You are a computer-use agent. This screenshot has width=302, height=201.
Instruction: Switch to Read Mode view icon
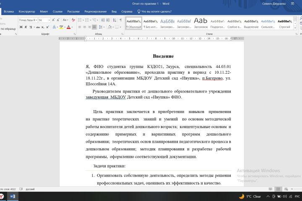coord(271,189)
